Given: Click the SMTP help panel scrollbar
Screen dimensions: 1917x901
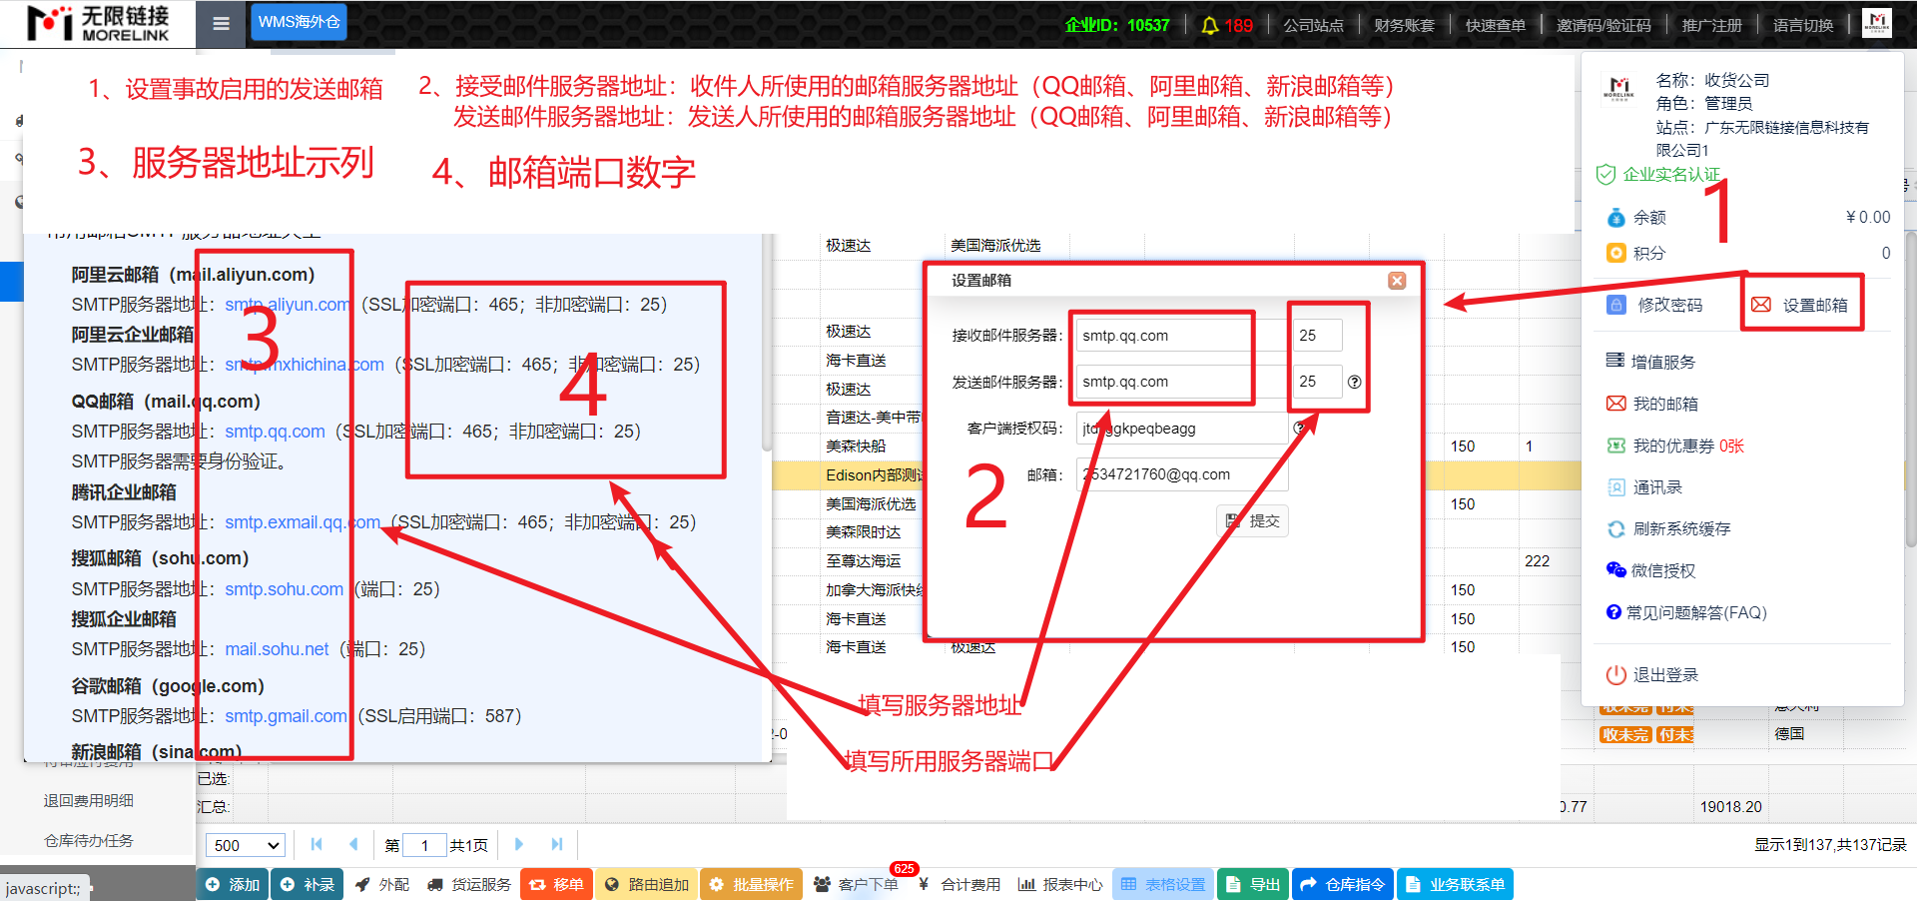Looking at the screenshot, I should [x=766, y=345].
